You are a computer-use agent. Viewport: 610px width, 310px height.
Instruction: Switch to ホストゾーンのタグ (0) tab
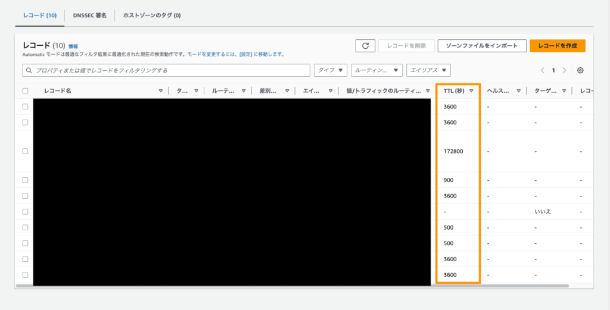pos(152,15)
